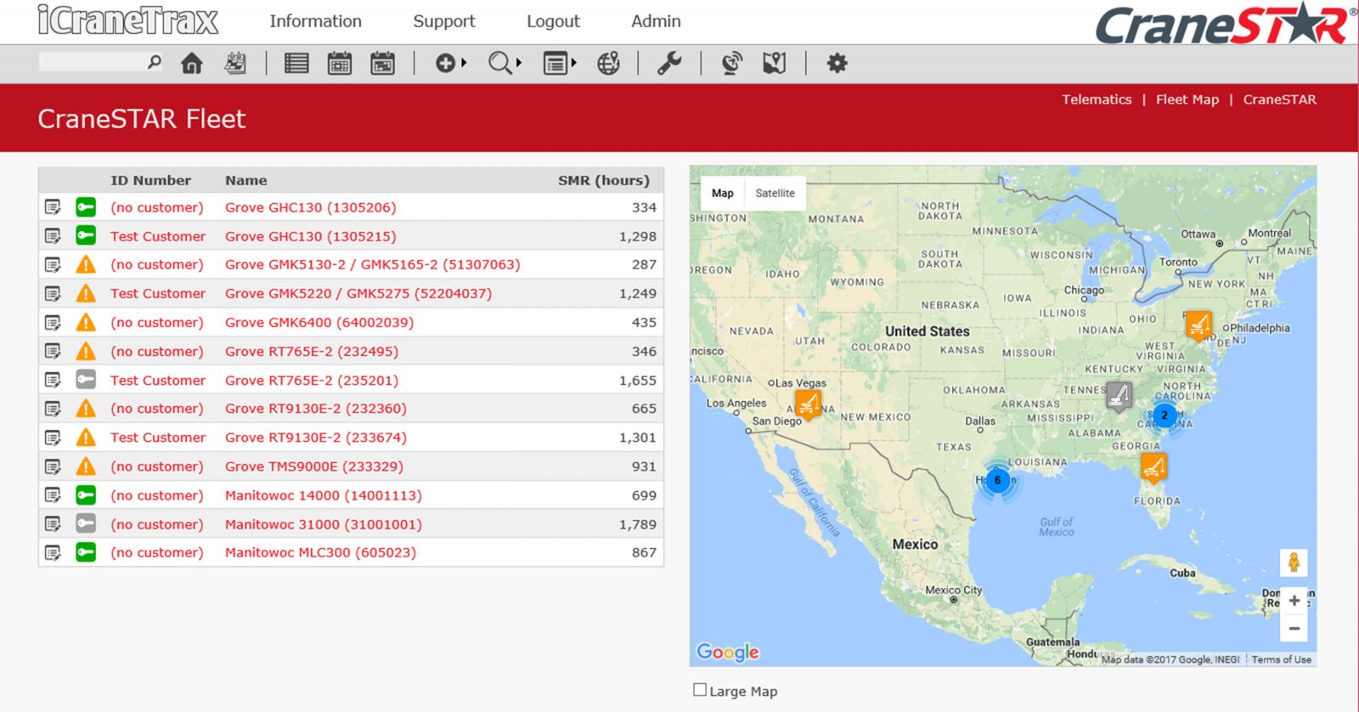Click the cluster marker labeled 2 in Carolina
This screenshot has height=712, width=1359.
pyautogui.click(x=1164, y=415)
